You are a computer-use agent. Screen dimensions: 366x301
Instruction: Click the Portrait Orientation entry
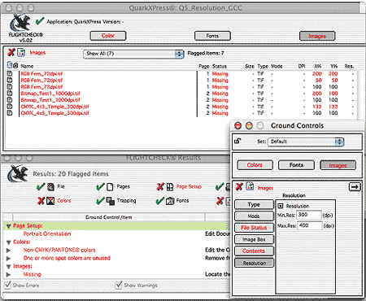click(47, 233)
